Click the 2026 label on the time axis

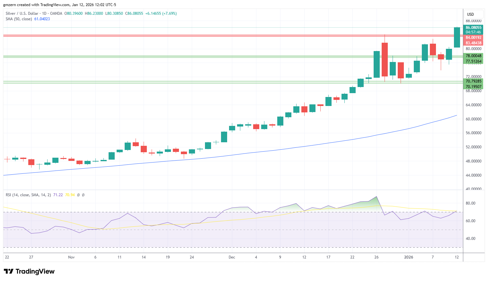point(409,257)
